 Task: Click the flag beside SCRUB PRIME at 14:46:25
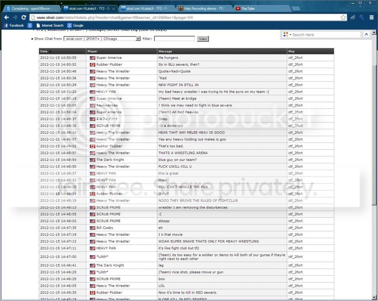92,279
